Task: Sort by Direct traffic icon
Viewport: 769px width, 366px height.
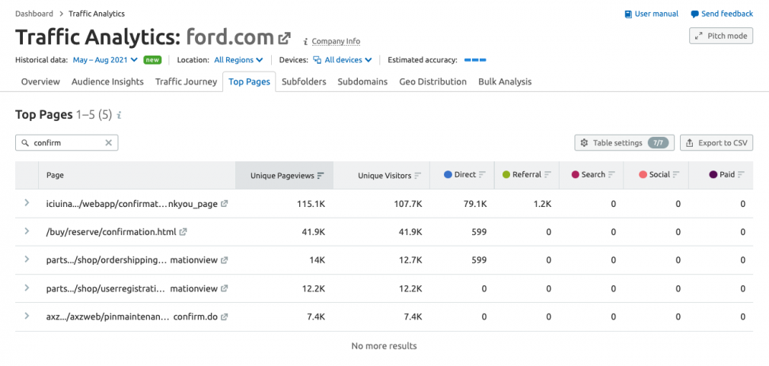Action: coord(483,174)
